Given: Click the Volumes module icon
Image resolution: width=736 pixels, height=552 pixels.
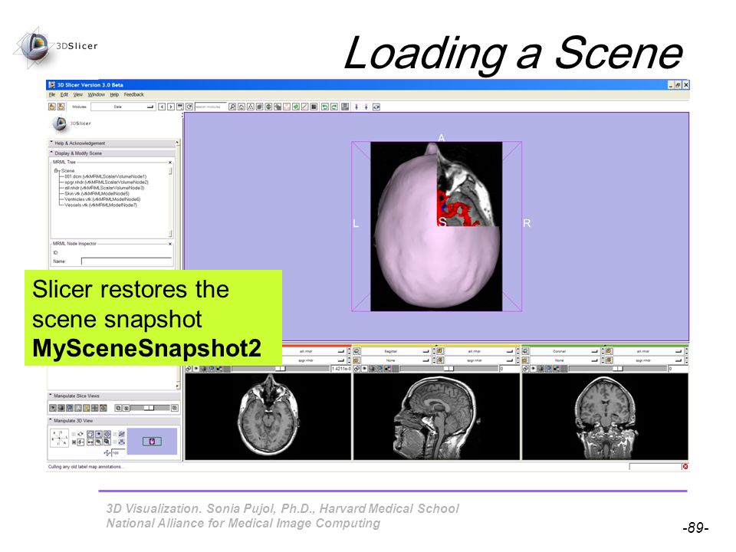Looking at the screenshot, I should [259, 107].
